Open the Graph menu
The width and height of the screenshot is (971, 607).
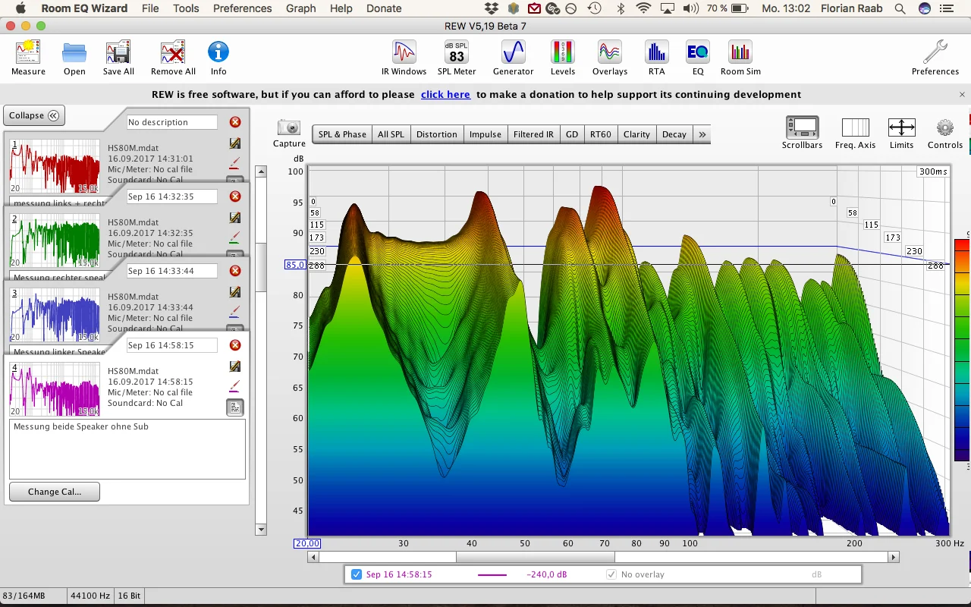tap(300, 8)
